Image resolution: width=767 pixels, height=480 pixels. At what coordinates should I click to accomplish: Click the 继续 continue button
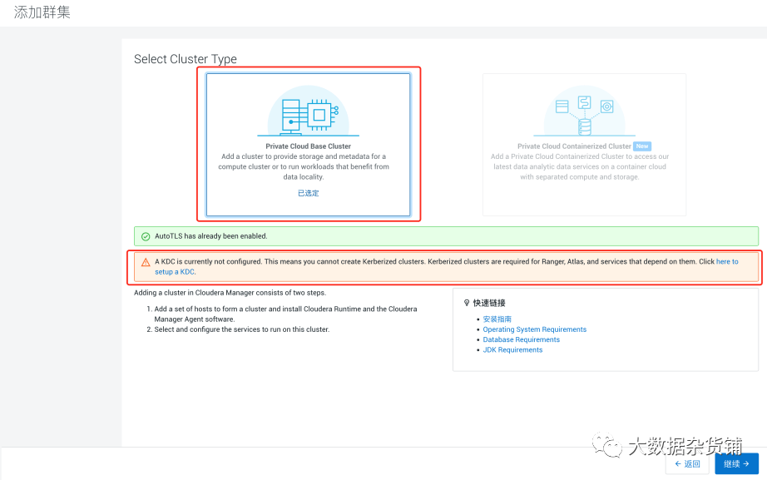(737, 464)
